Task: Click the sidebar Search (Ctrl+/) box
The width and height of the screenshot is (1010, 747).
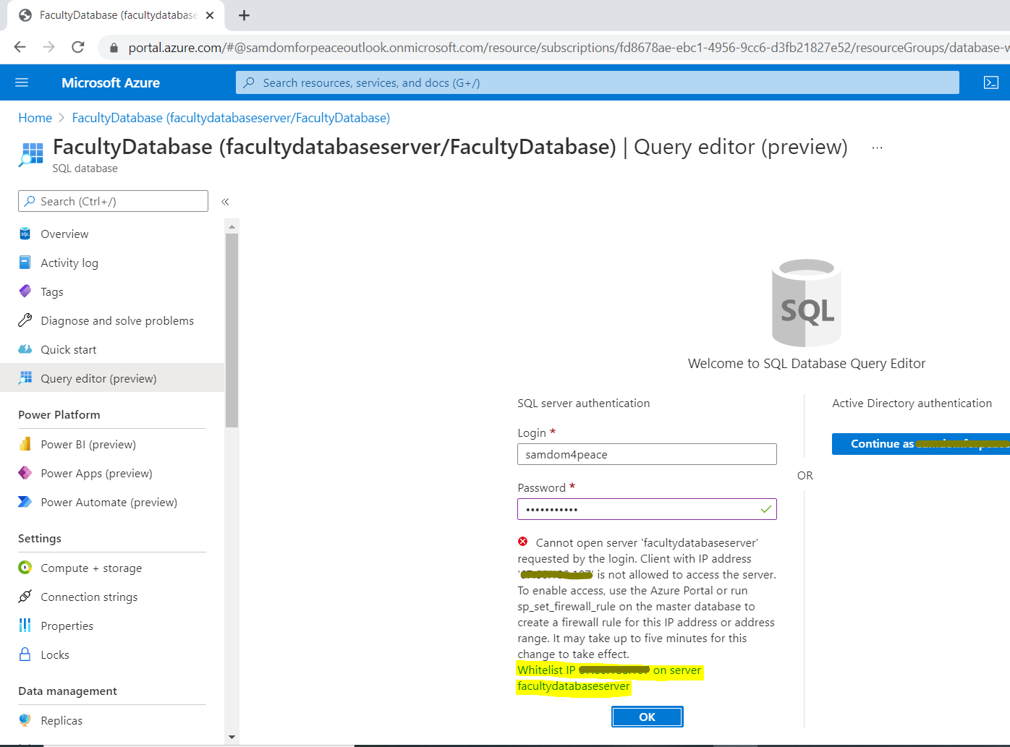Action: (113, 201)
